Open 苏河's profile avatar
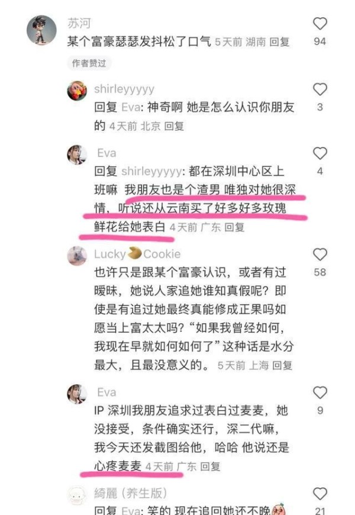 tap(41, 30)
